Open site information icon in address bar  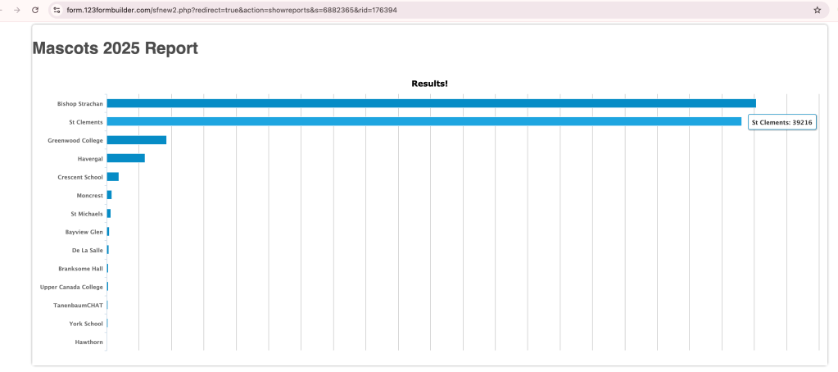point(57,10)
